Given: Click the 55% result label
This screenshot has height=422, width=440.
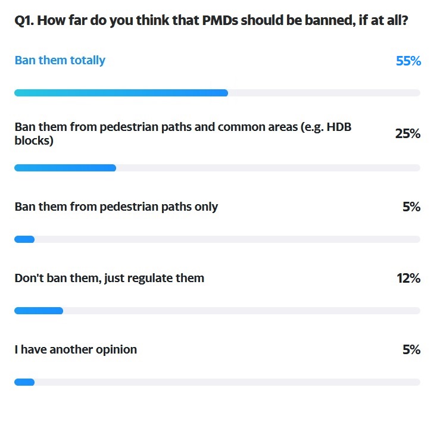Looking at the screenshot, I should coord(408,61).
